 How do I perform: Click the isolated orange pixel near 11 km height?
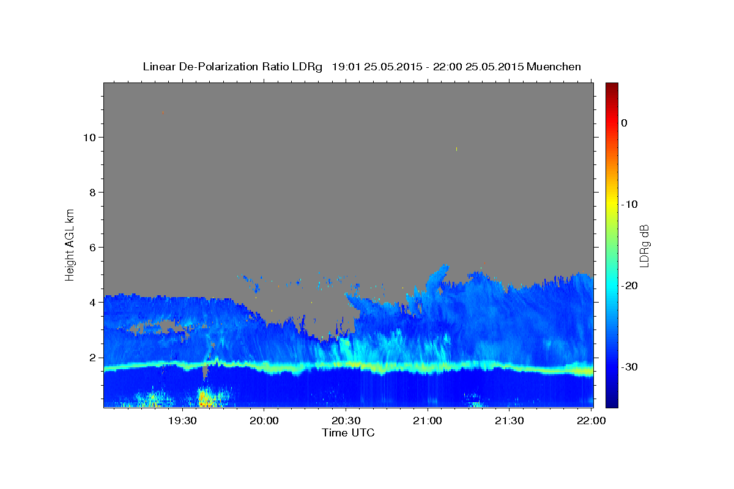pos(163,112)
